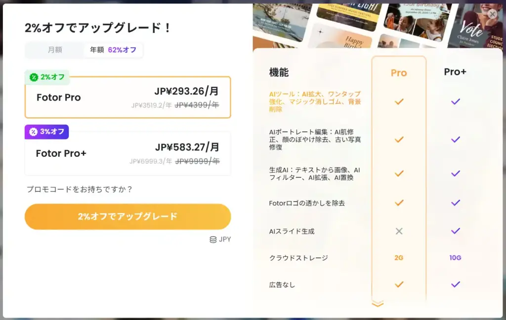Click 2%オフでアップグレード！ dialog heading
This screenshot has width=506, height=320.
click(98, 28)
